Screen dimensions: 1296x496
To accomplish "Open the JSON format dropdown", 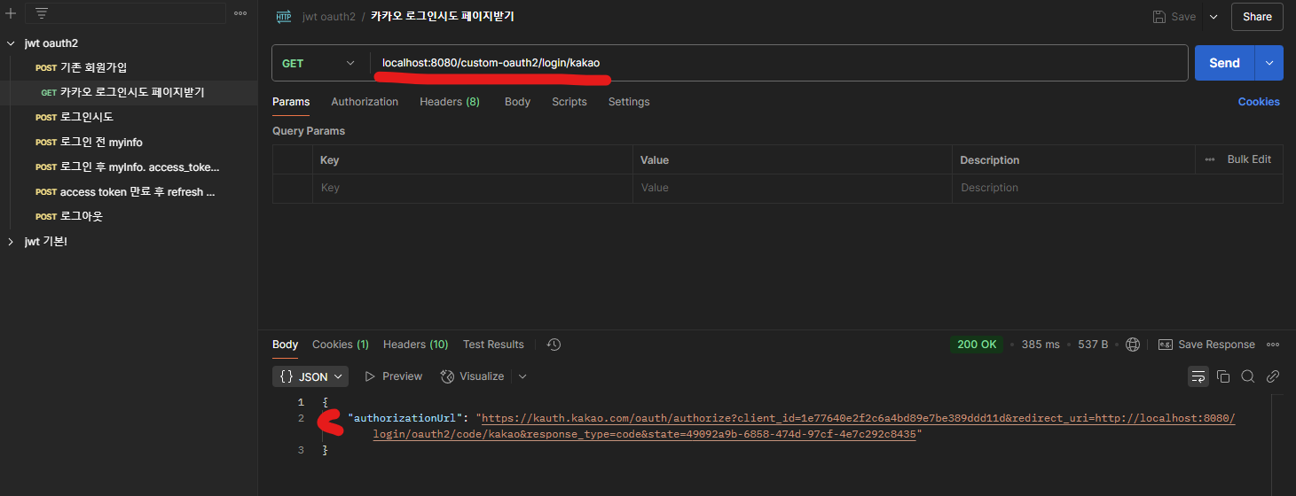I will pos(310,376).
